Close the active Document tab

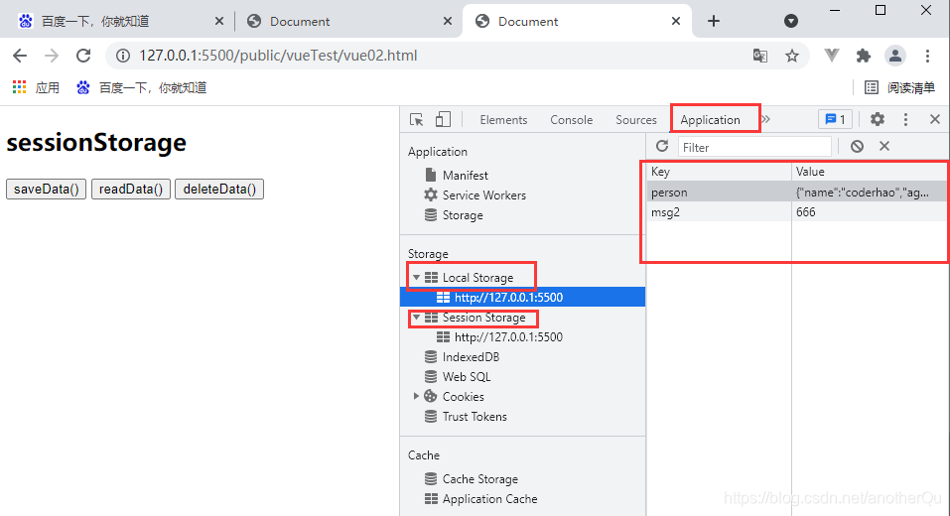(676, 21)
